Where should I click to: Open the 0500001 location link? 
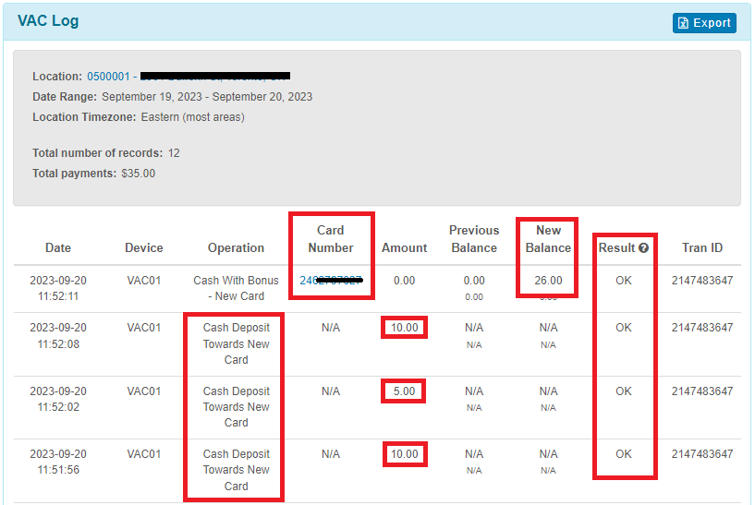108,77
